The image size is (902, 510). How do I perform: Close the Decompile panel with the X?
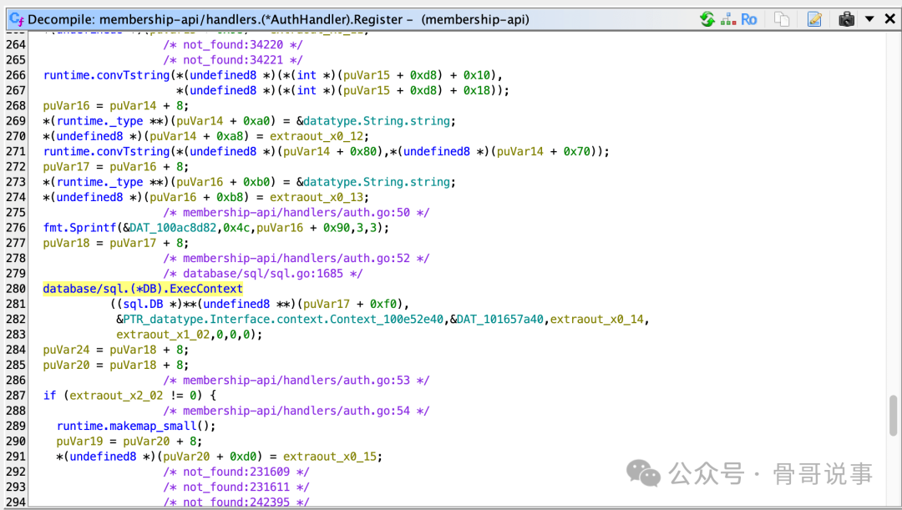(889, 18)
